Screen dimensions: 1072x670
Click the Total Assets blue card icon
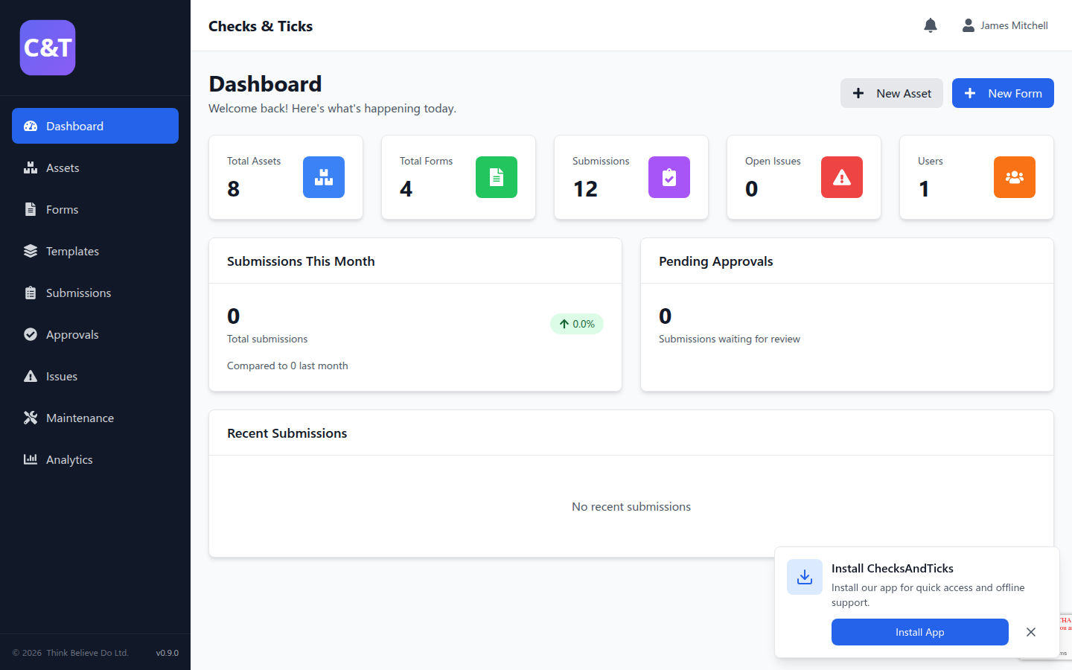[324, 177]
